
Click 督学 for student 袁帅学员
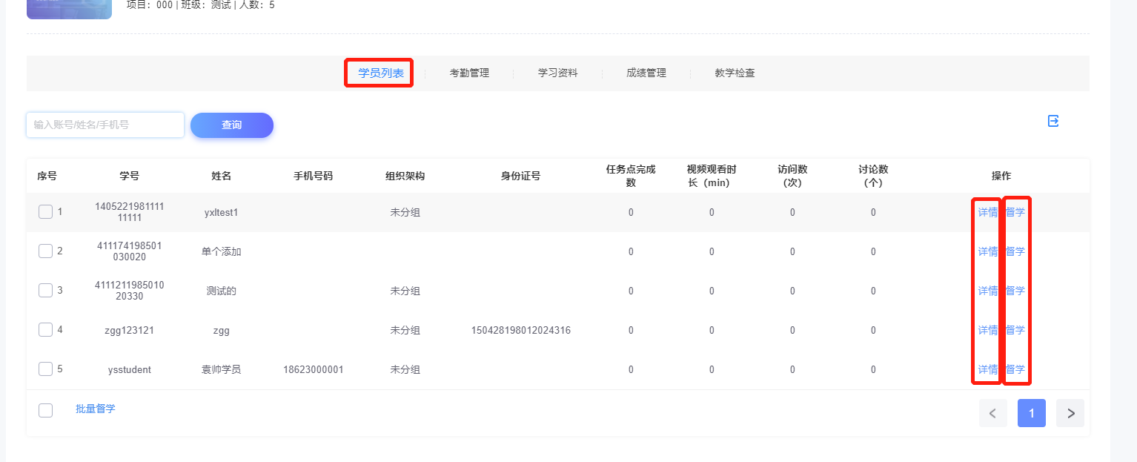pos(1015,369)
